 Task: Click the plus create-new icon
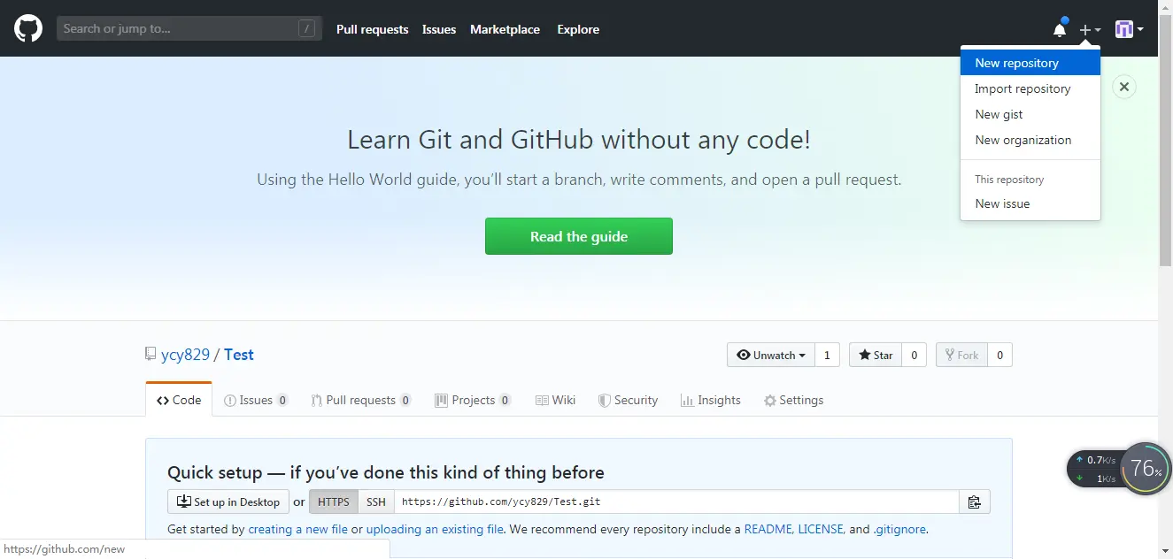pos(1090,29)
